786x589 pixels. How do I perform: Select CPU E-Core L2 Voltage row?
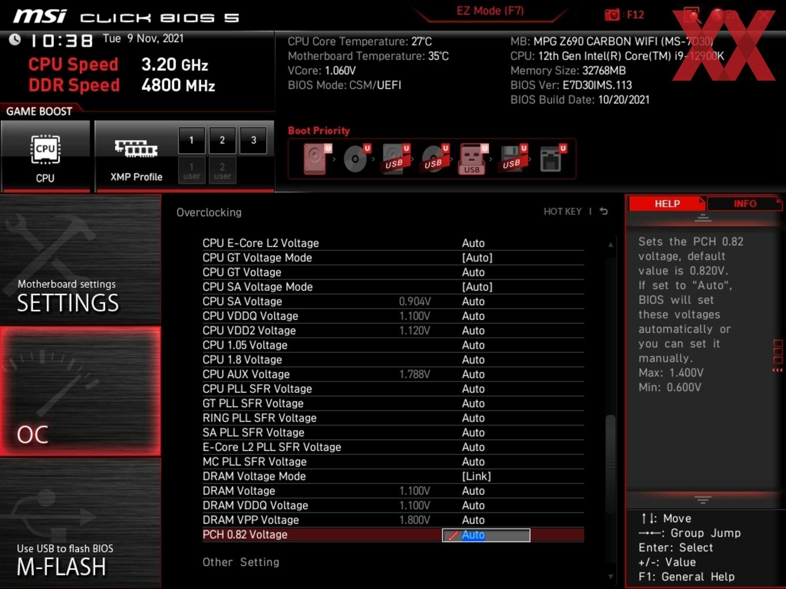tap(393, 243)
